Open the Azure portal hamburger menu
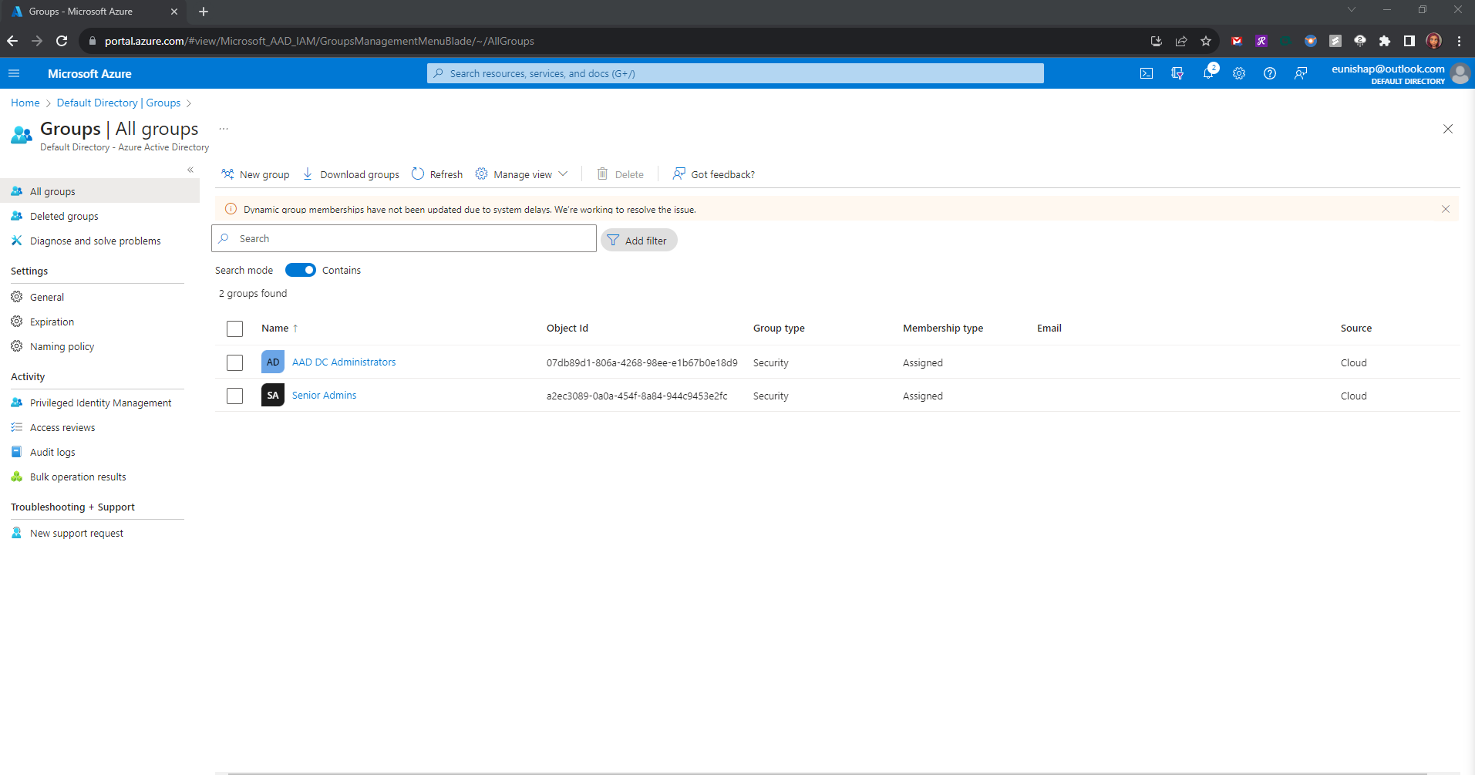 (14, 73)
